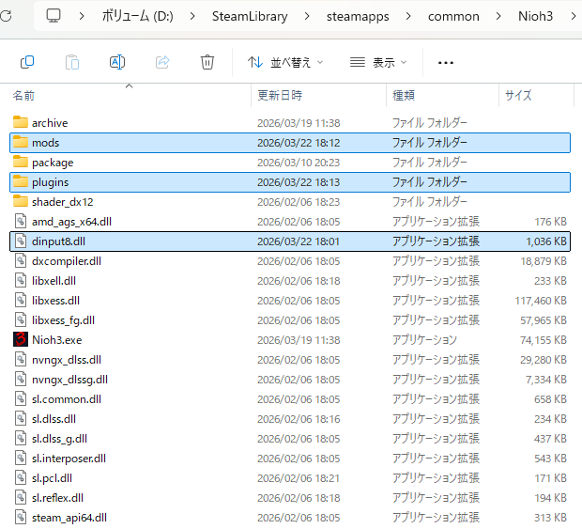Open the 表示 view dropdown
The height and width of the screenshot is (529, 582).
tap(378, 62)
